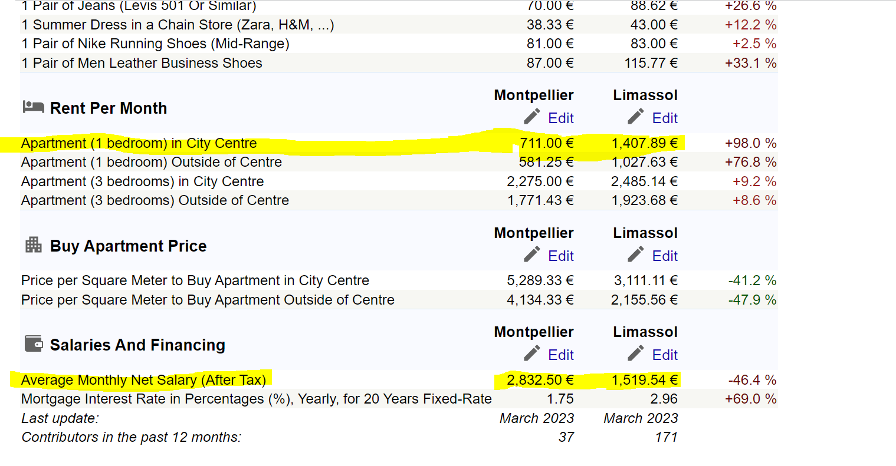The width and height of the screenshot is (896, 466).
Task: Select the Rent Per Month section heading
Action: point(109,108)
